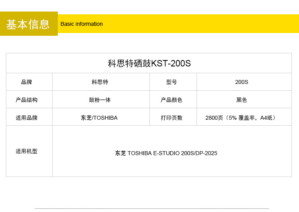This screenshot has height=212, width=299.
Task: Click the 基本信息 section heading
Action: coord(28,24)
